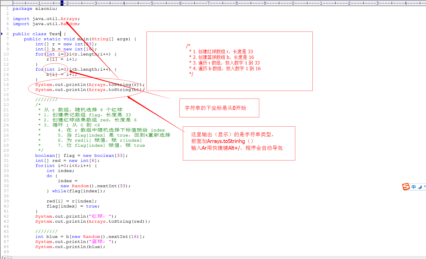Place cursor in 'public class Test' line
Image resolution: width=426 pixels, height=259 pixels.
coord(39,34)
